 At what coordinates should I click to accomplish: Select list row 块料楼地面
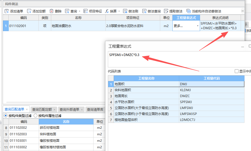pyautogui.click(x=54, y=134)
